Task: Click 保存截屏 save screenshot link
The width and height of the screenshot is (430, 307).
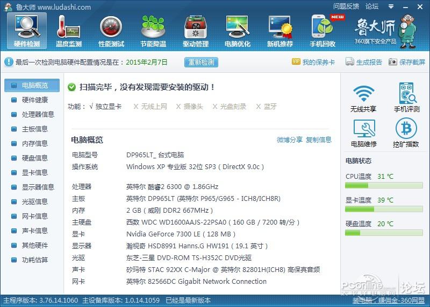Action: click(412, 62)
